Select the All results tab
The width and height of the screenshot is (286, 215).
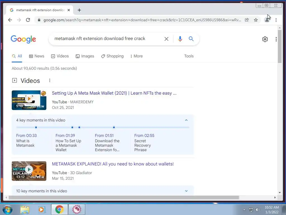pyautogui.click(x=17, y=56)
